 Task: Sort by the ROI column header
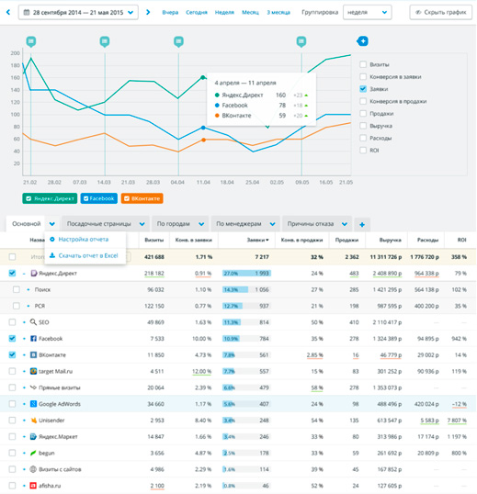click(x=462, y=240)
